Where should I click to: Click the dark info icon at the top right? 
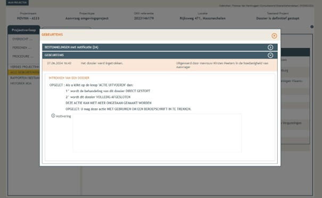(x=312, y=27)
